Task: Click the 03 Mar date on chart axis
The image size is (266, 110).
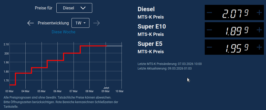Action: click(x=9, y=91)
